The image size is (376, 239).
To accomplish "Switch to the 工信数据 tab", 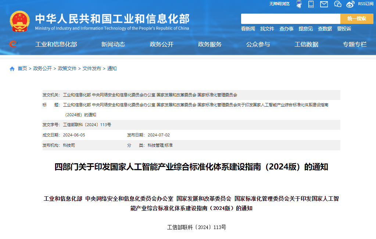I will tap(307, 44).
